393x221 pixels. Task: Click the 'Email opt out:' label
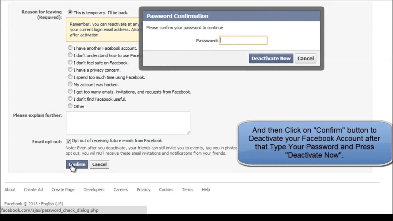pos(47,142)
